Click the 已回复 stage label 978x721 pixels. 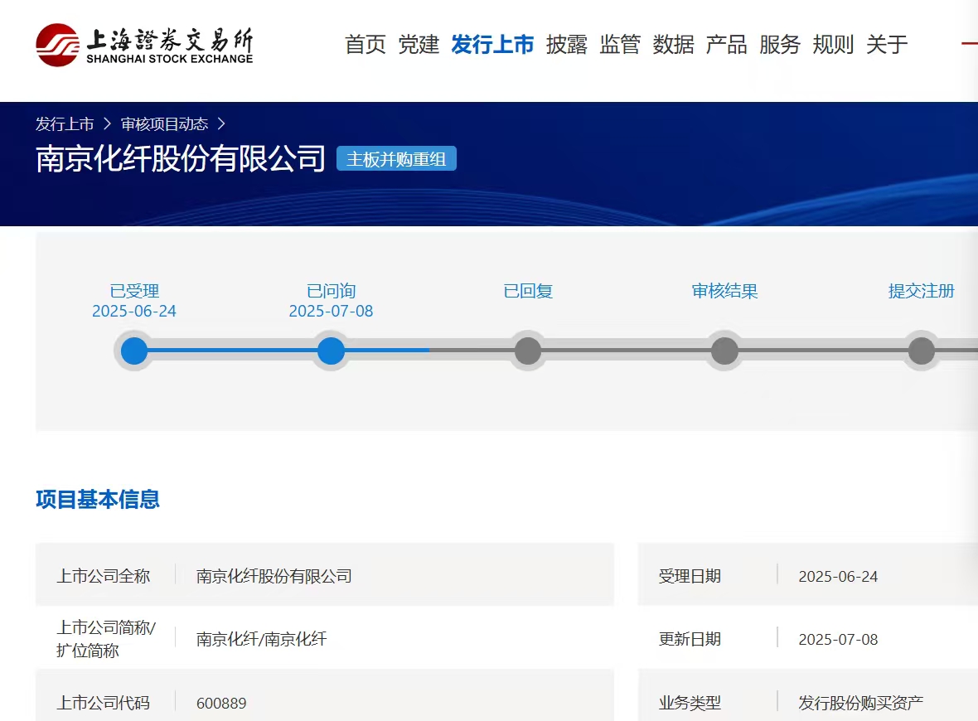pos(528,291)
